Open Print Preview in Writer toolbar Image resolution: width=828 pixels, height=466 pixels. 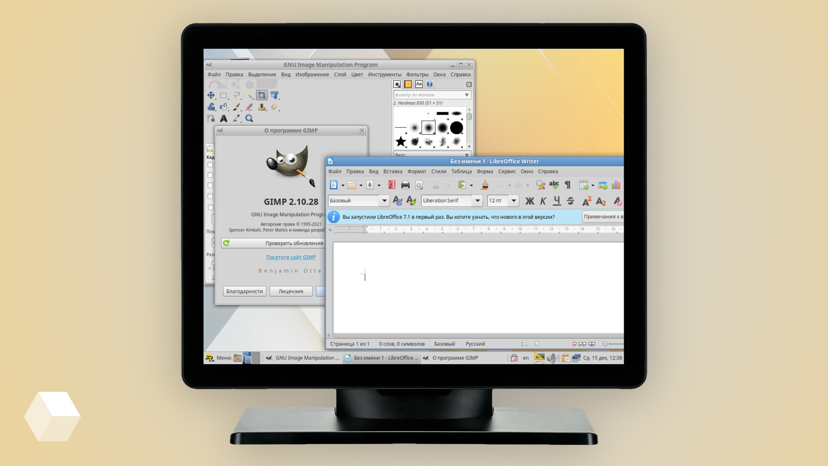tap(419, 185)
